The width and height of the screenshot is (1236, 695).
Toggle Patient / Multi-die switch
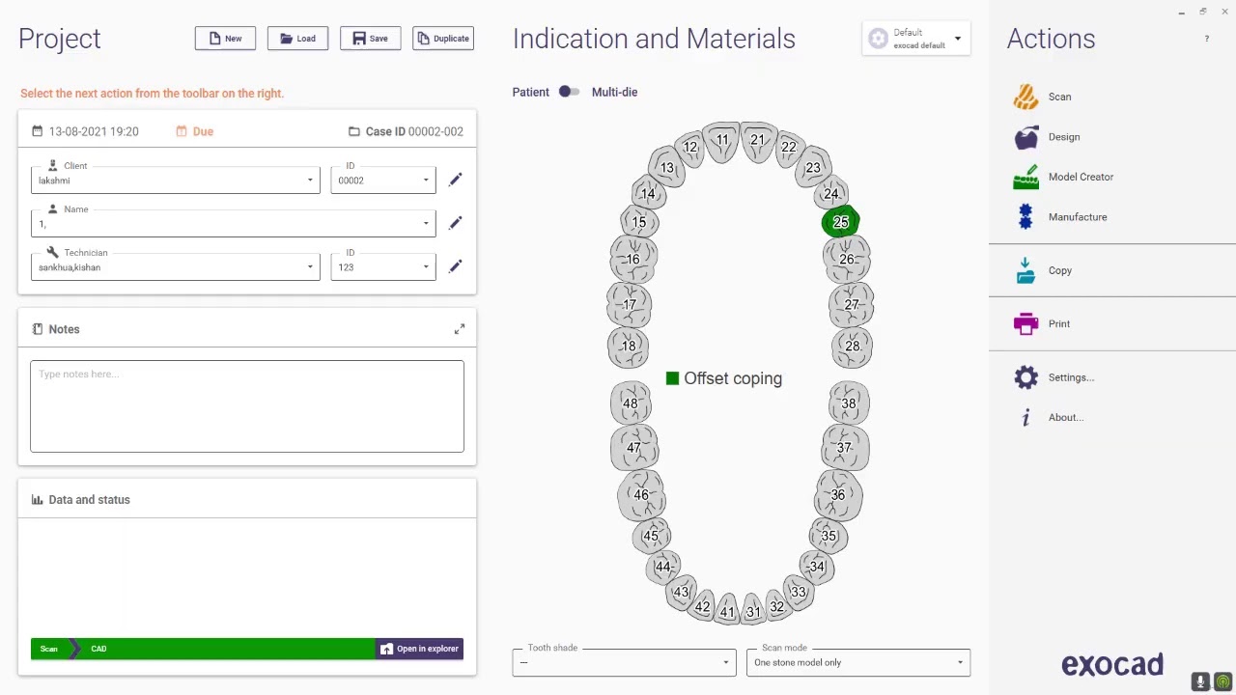click(x=569, y=92)
